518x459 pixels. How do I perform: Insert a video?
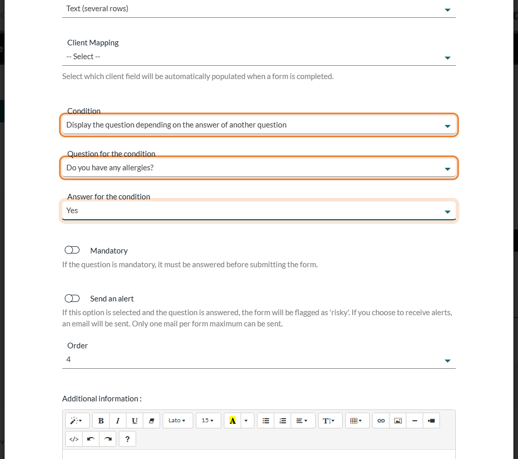[431, 420]
